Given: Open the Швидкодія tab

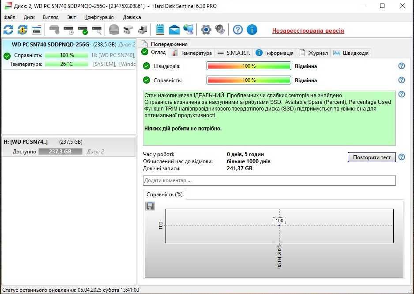Looking at the screenshot, I should [x=351, y=53].
